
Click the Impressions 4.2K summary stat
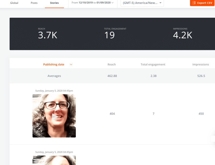click(x=182, y=35)
